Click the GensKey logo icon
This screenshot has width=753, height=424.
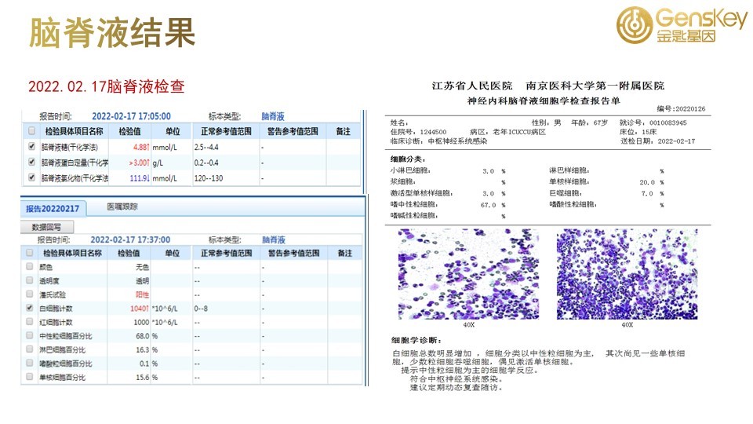[635, 24]
